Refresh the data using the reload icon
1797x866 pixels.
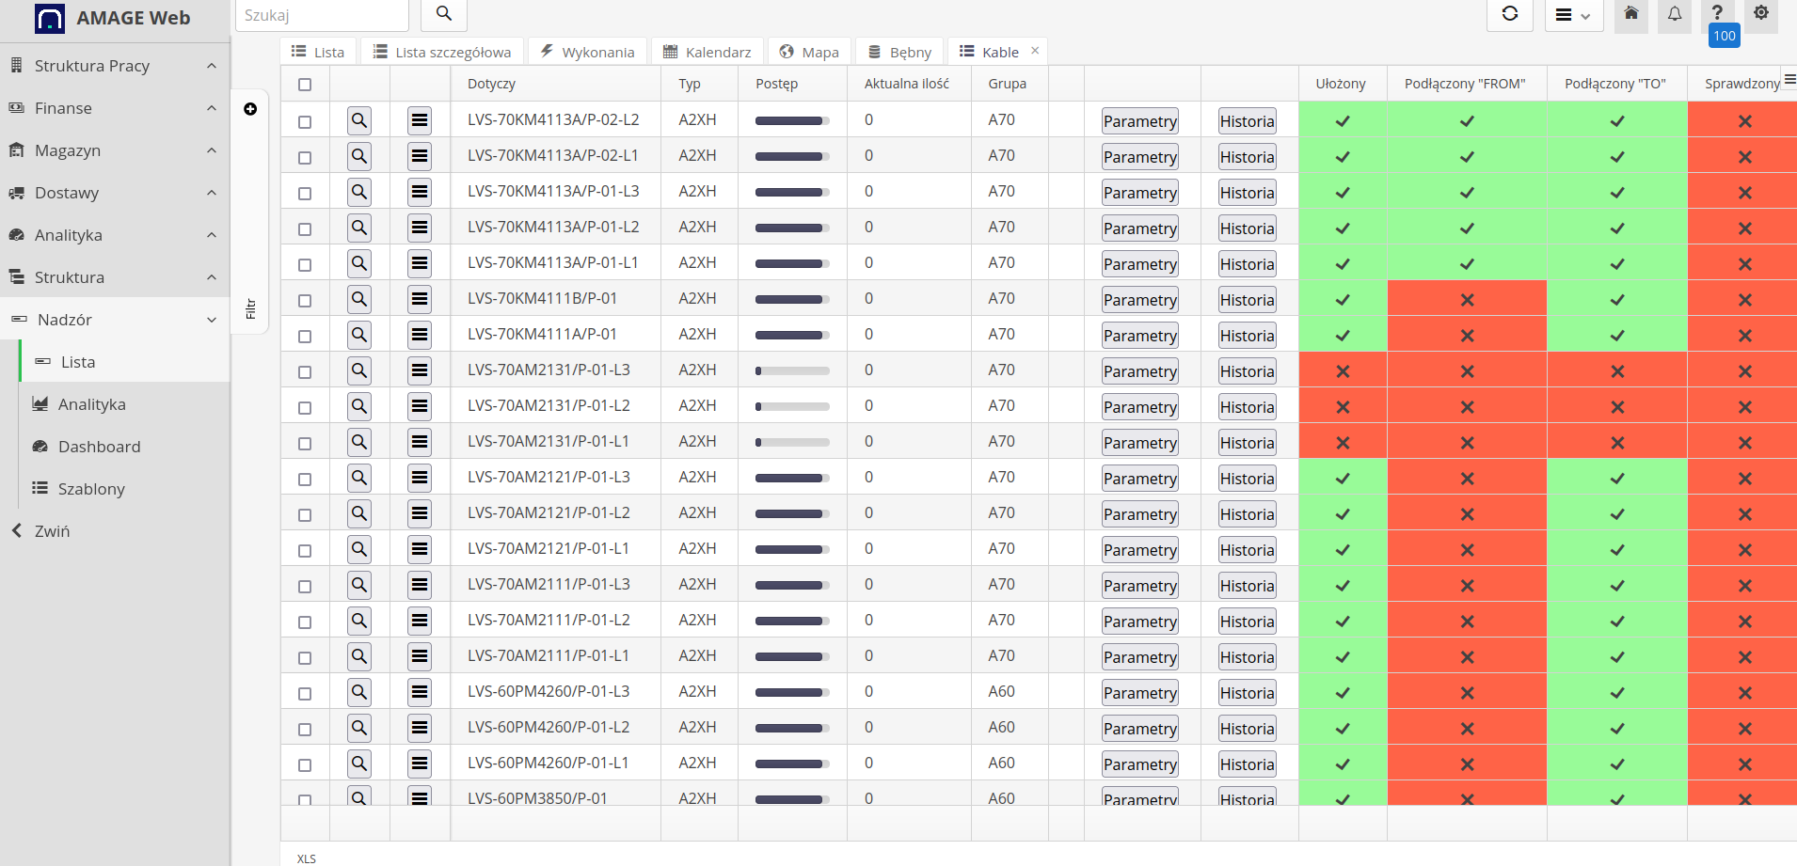coord(1511,15)
